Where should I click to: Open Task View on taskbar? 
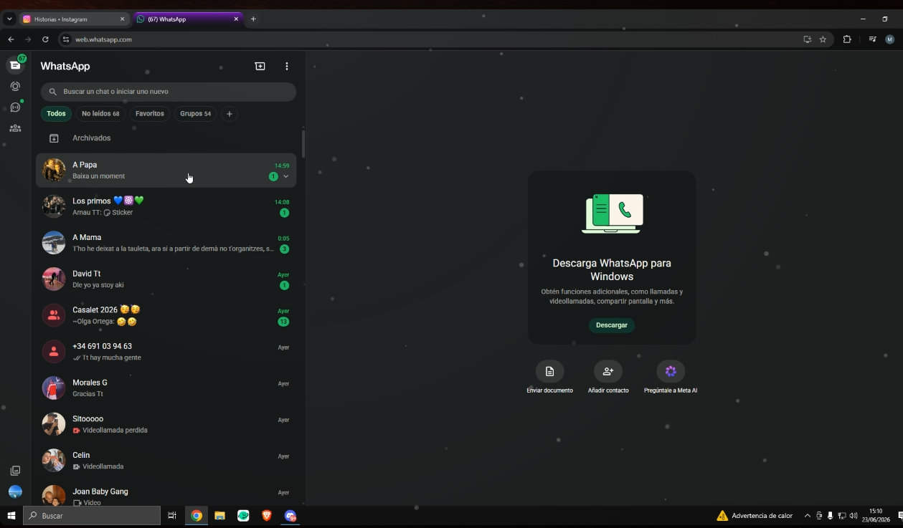pos(172,516)
